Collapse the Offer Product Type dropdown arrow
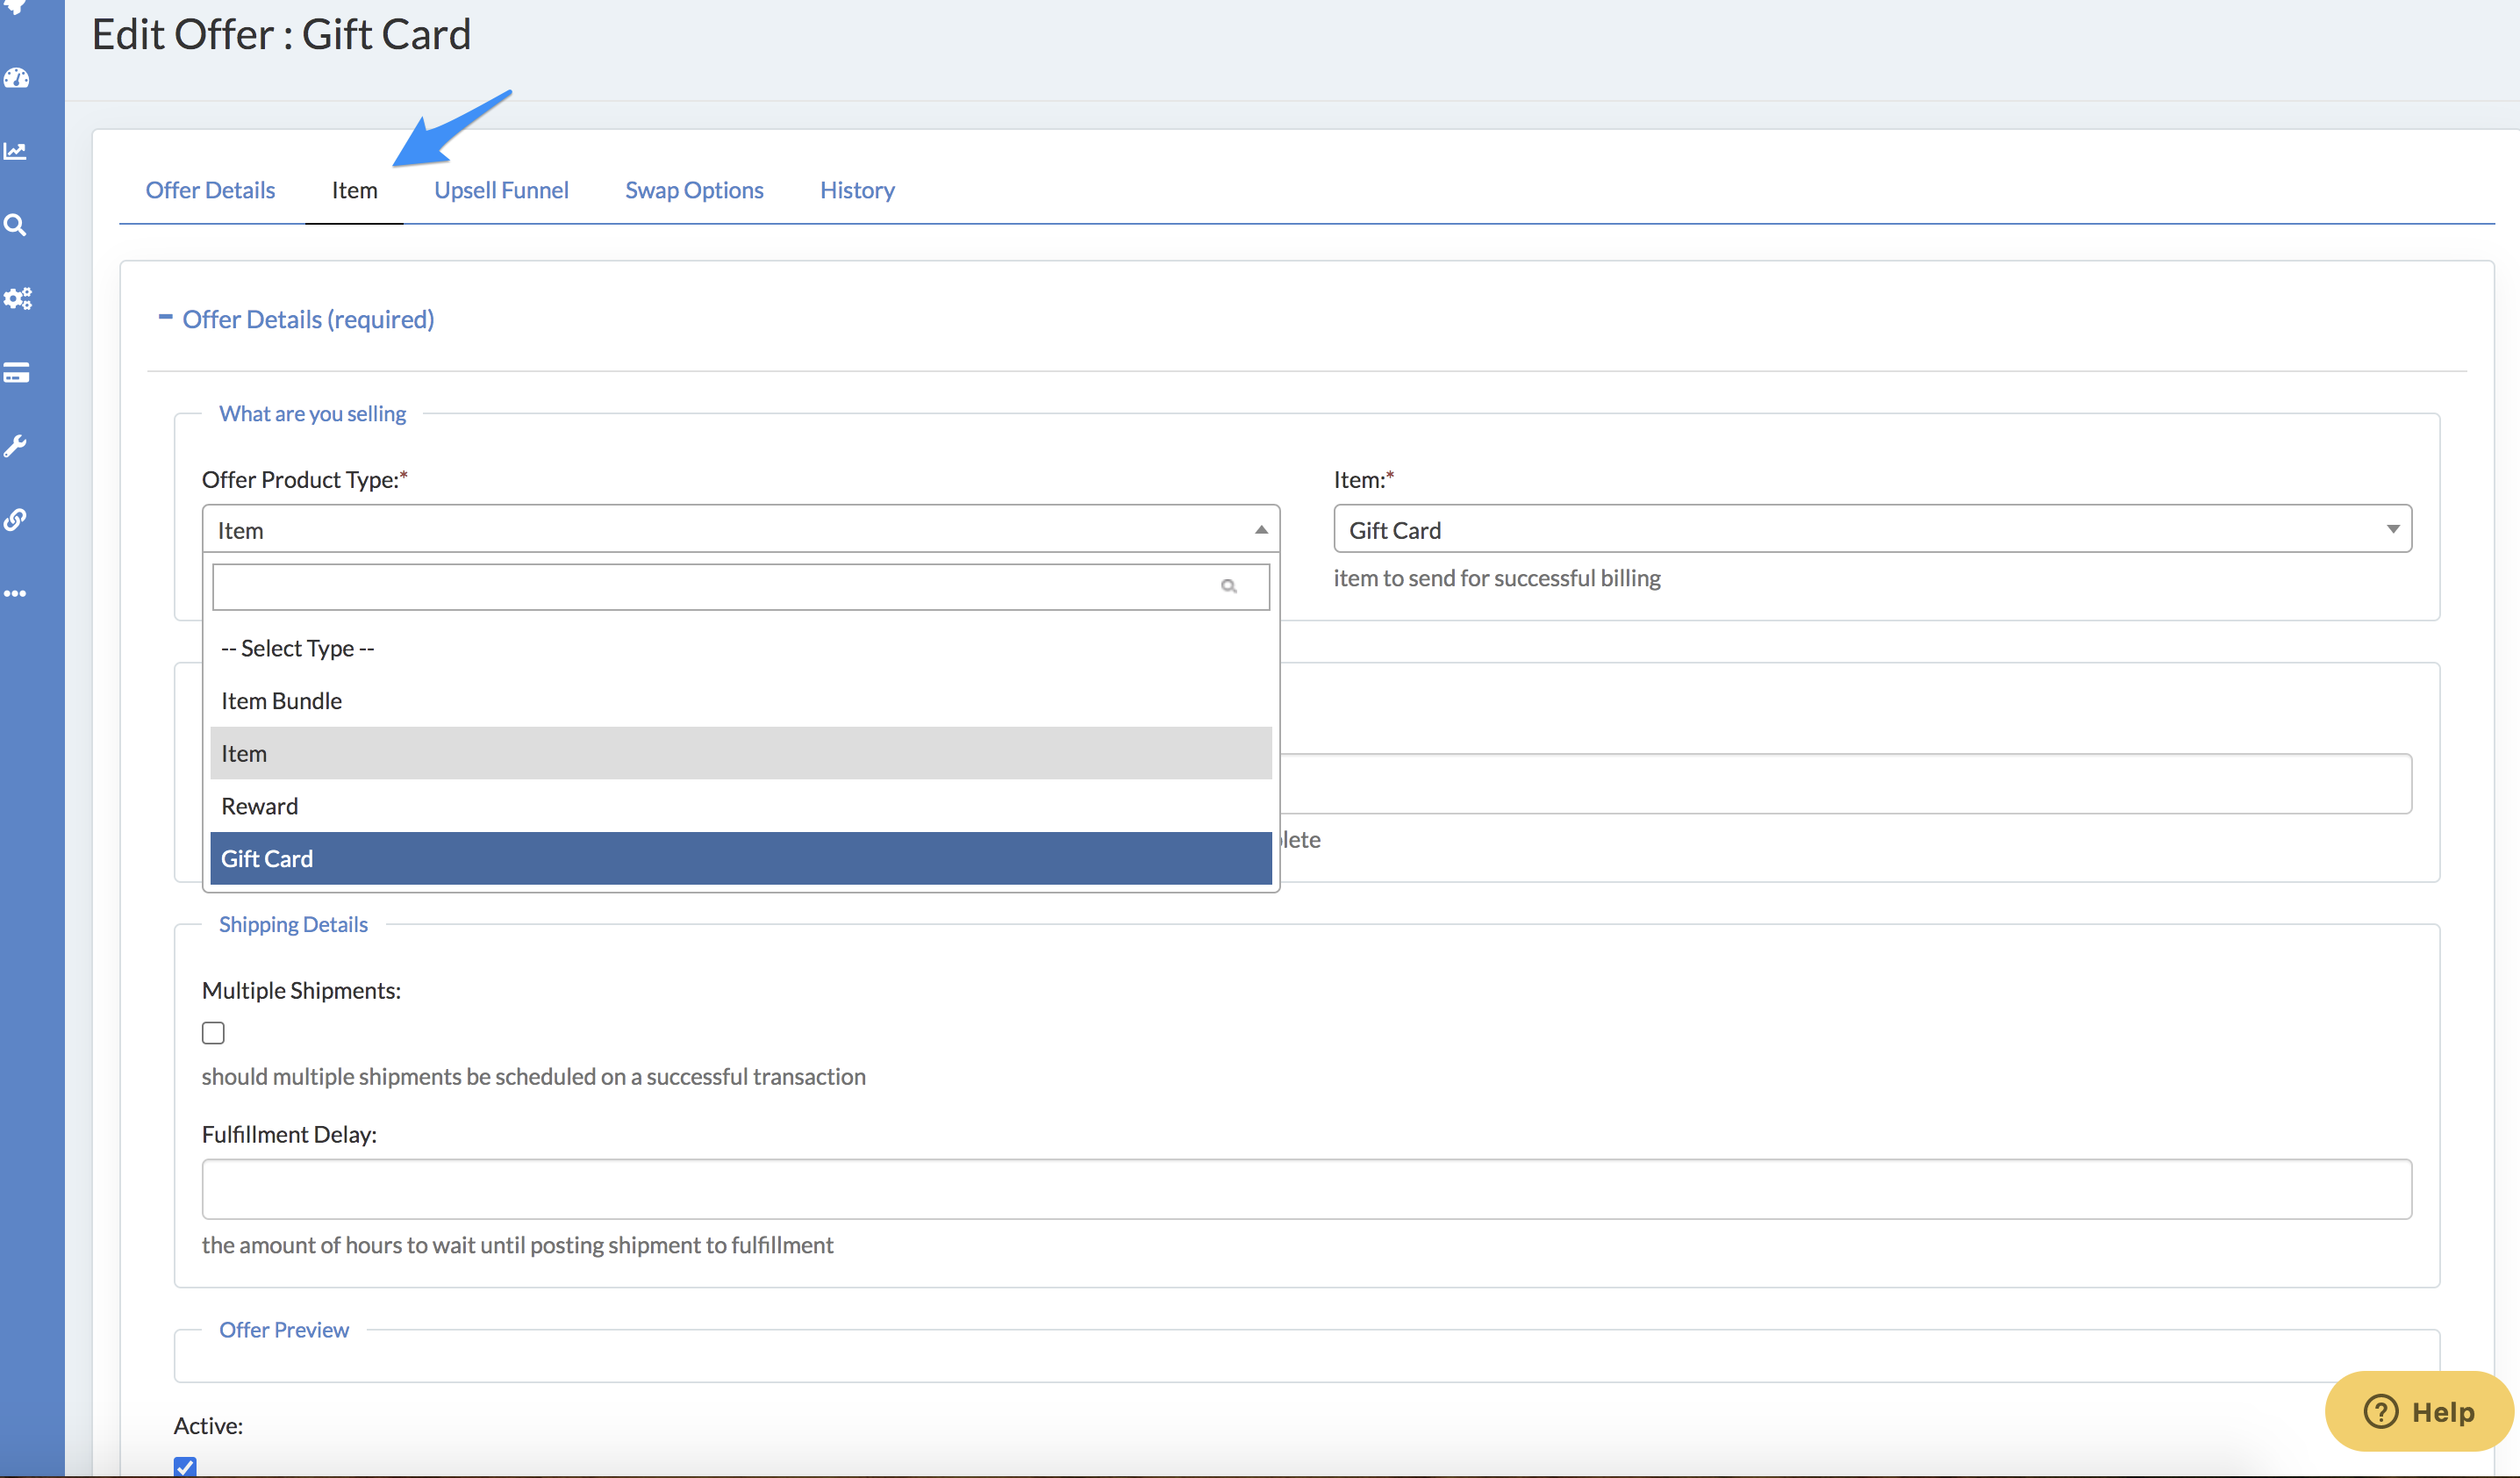Image resolution: width=2520 pixels, height=1478 pixels. click(x=1260, y=530)
